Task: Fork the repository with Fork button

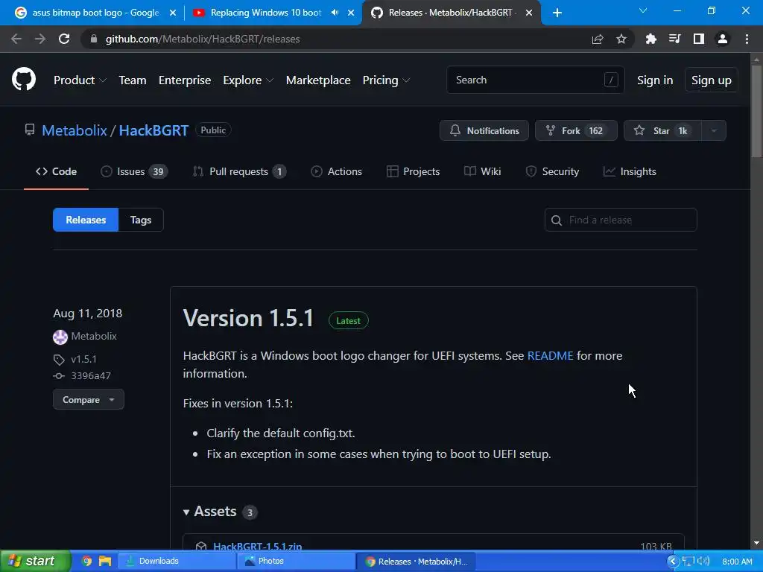Action: pyautogui.click(x=576, y=130)
